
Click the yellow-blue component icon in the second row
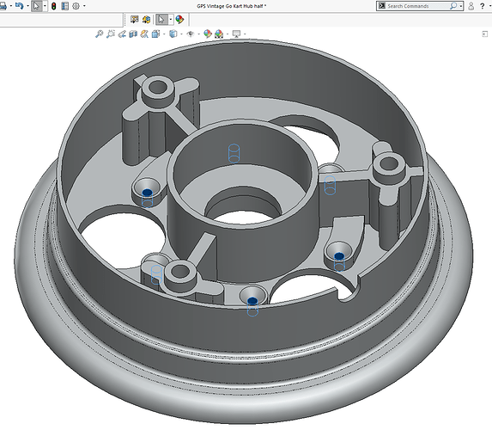pyautogui.click(x=146, y=20)
